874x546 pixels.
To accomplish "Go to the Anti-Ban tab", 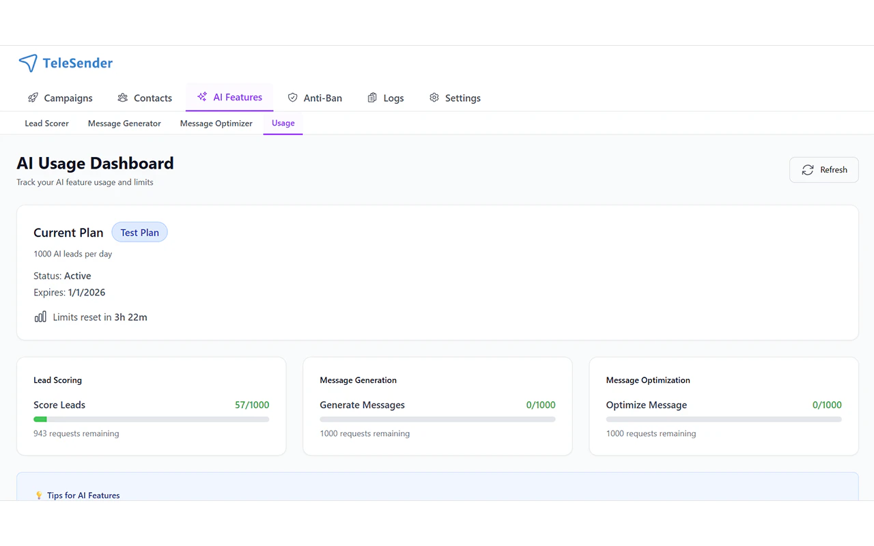I will coord(315,98).
